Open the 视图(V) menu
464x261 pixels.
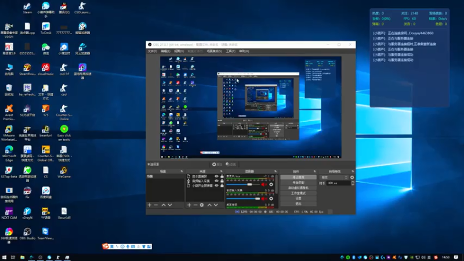(x=179, y=51)
